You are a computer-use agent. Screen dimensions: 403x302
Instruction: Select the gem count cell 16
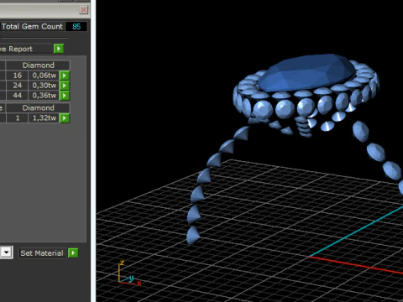click(17, 75)
